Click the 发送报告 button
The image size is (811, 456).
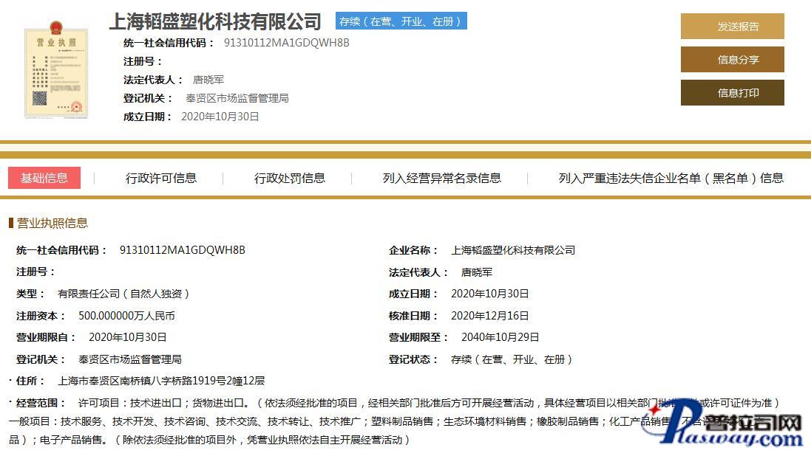(x=732, y=27)
